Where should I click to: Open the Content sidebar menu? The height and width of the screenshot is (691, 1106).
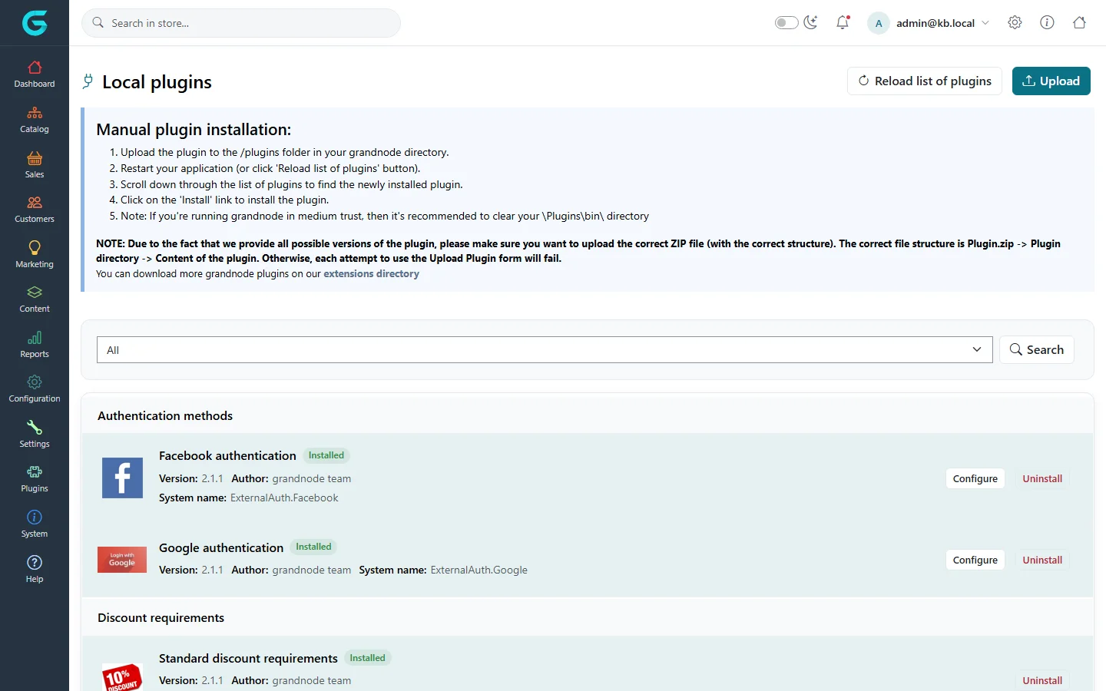tap(35, 299)
